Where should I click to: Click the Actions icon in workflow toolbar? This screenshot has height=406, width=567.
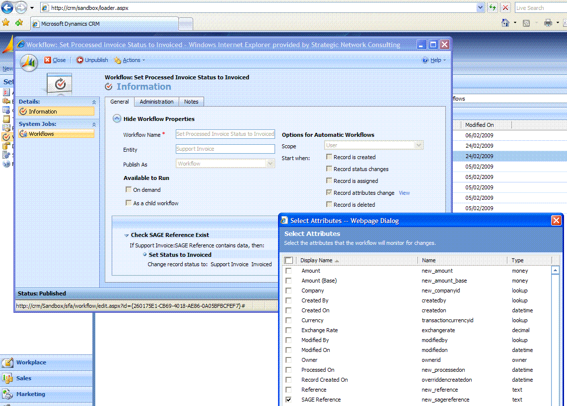pyautogui.click(x=118, y=60)
